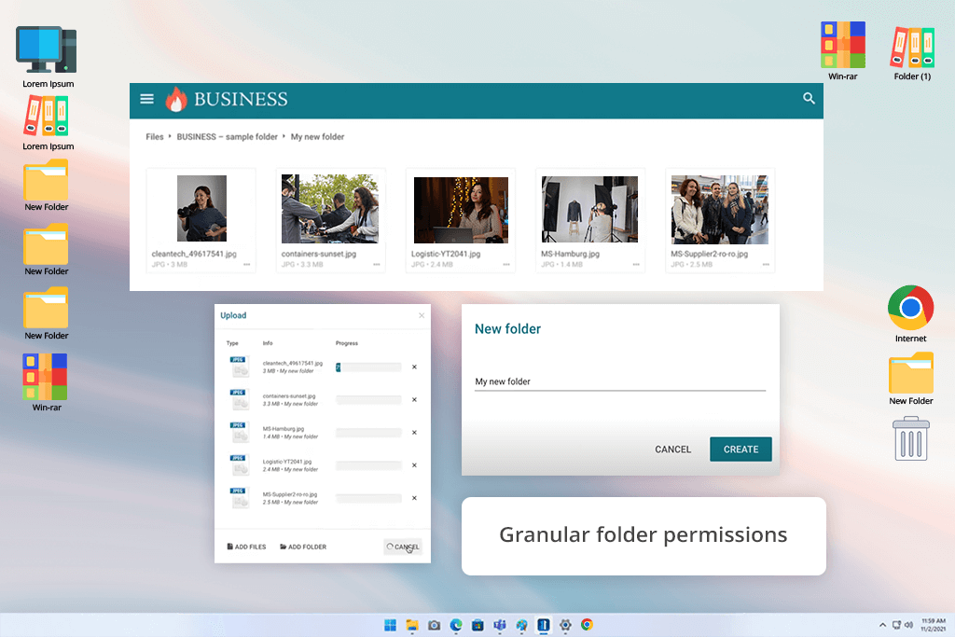The height and width of the screenshot is (637, 955).
Task: Select New Folder icon beneath Internet shortcut
Action: pyautogui.click(x=910, y=379)
